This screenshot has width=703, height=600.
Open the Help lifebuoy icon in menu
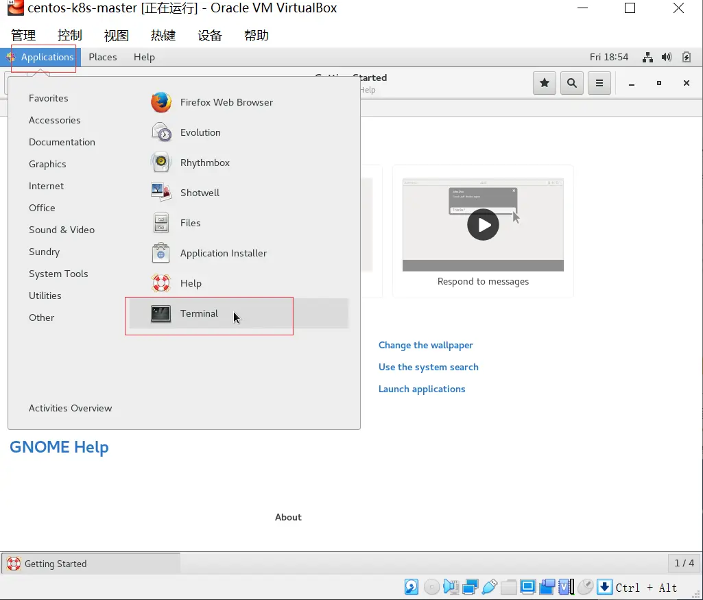[x=161, y=283]
